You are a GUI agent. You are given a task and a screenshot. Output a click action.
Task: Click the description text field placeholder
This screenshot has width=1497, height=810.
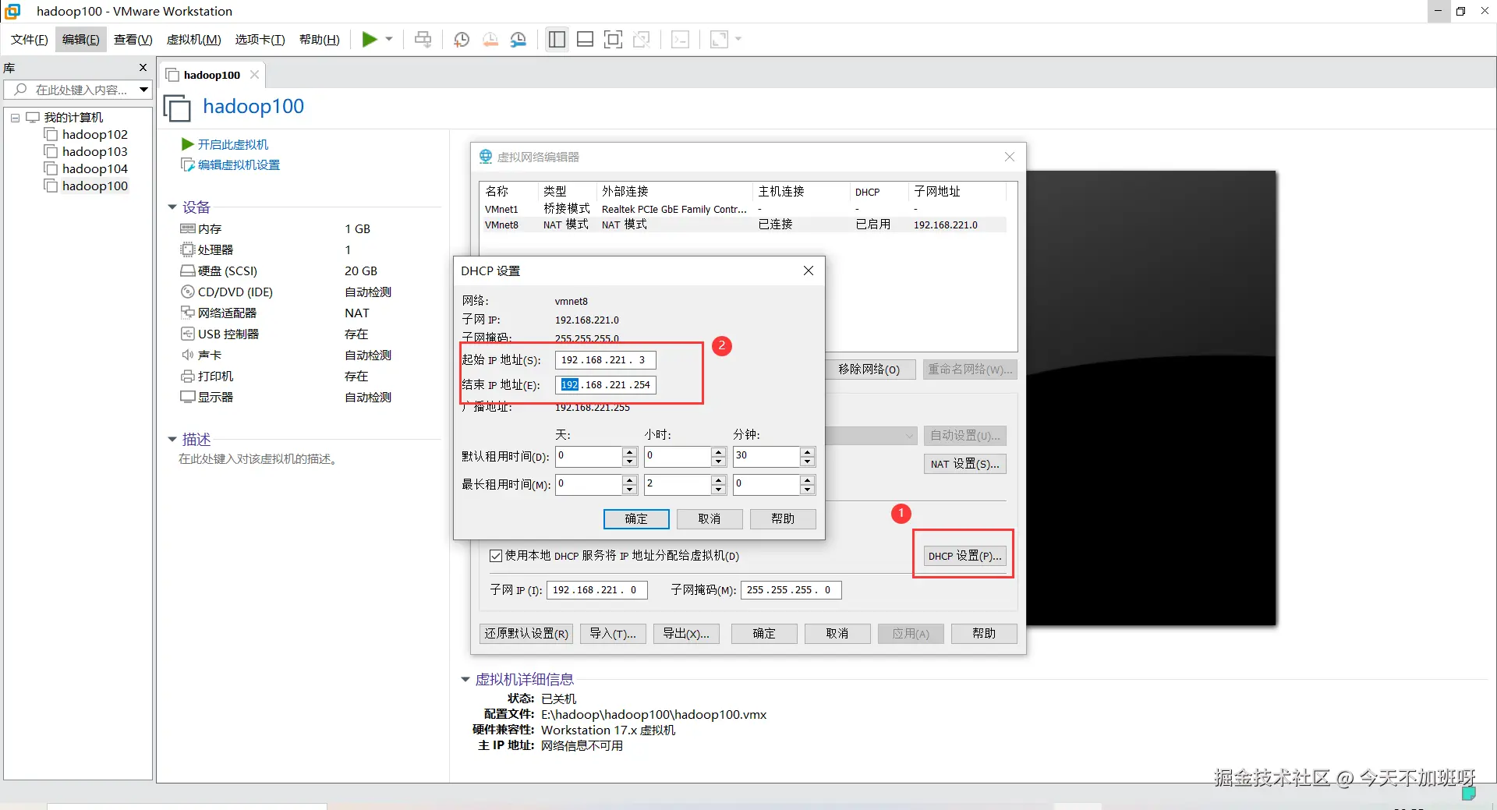(x=258, y=459)
